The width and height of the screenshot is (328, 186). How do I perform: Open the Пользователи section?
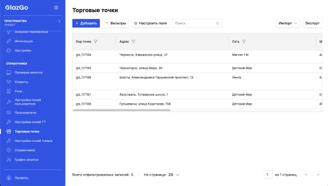tap(25, 113)
